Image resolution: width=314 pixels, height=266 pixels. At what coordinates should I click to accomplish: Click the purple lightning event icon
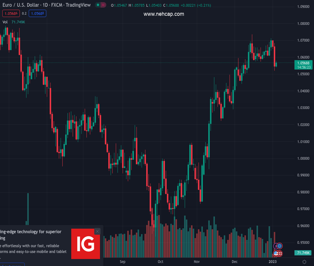pyautogui.click(x=276, y=246)
